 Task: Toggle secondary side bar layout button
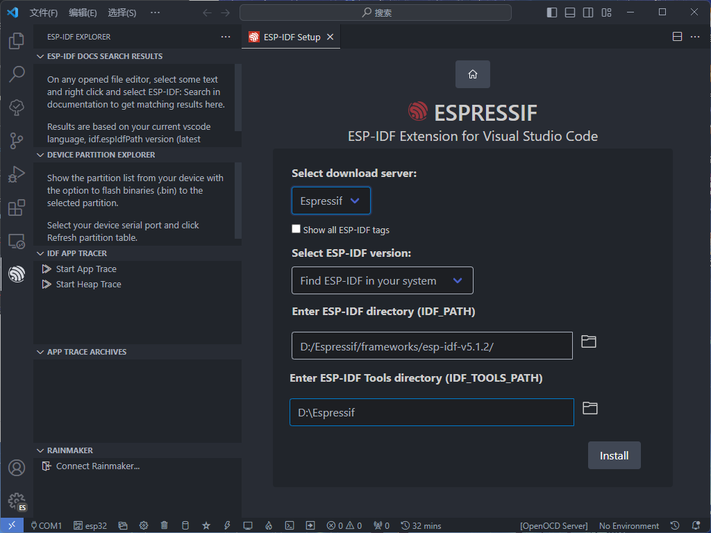click(x=588, y=12)
